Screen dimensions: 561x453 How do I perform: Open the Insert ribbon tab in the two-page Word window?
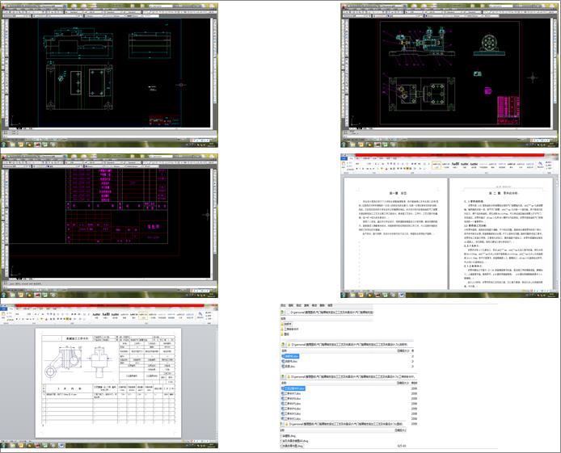click(x=358, y=158)
